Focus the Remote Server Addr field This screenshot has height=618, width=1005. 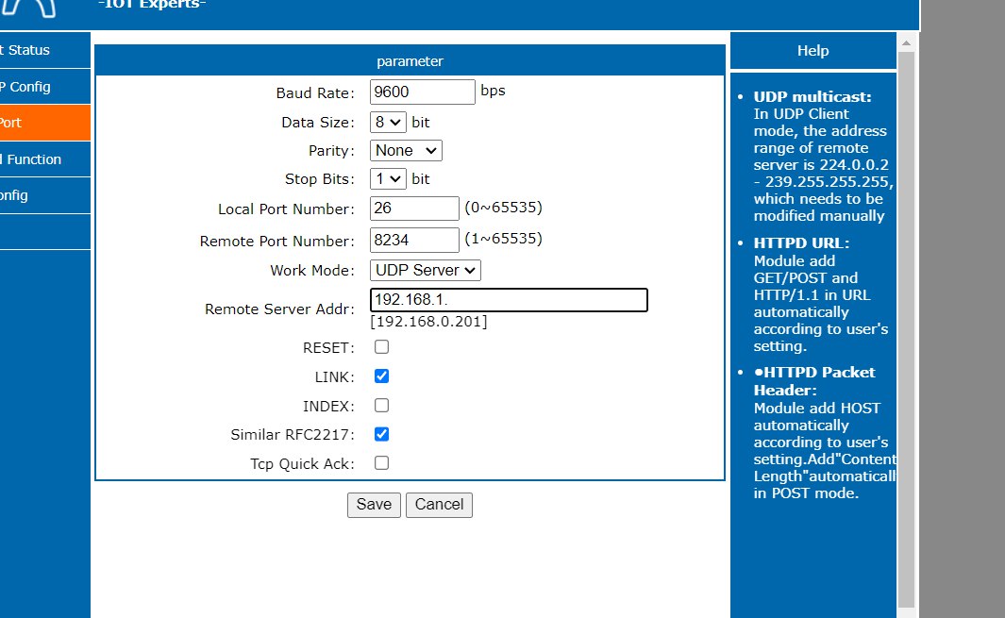click(x=509, y=299)
